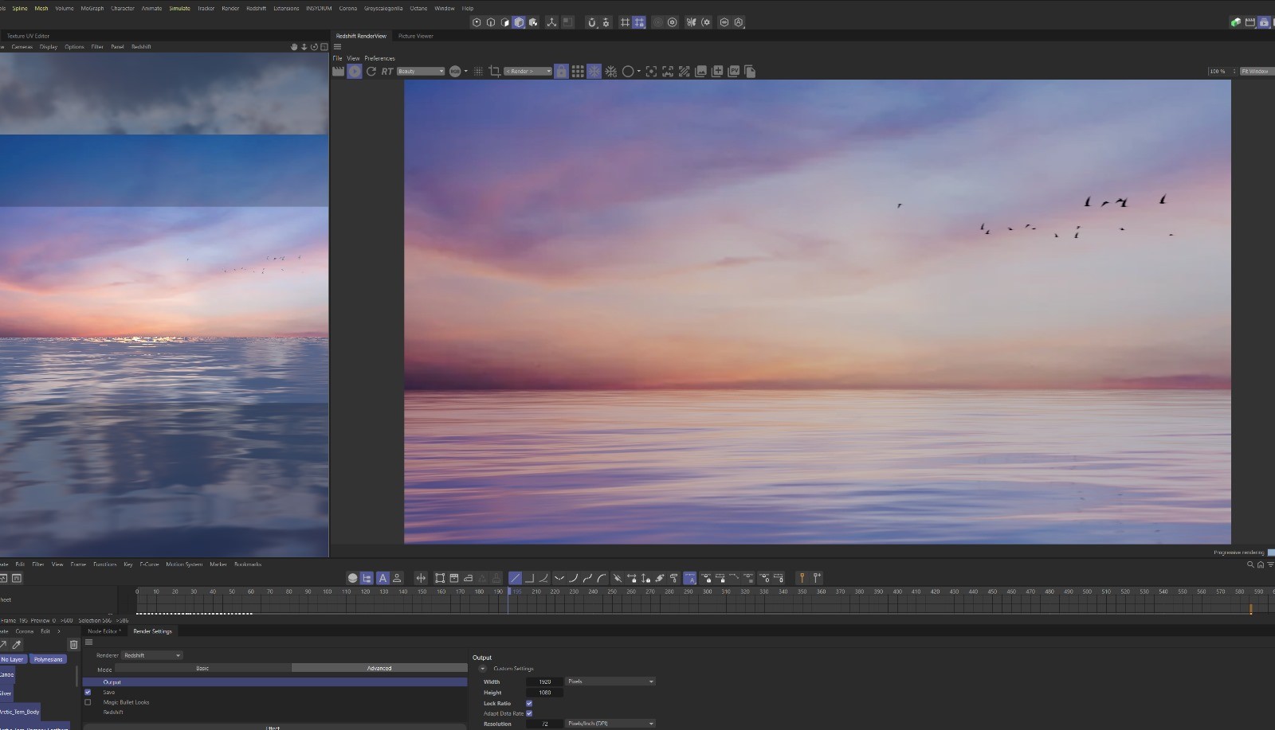Start the Redshift IPR render play button

(355, 72)
